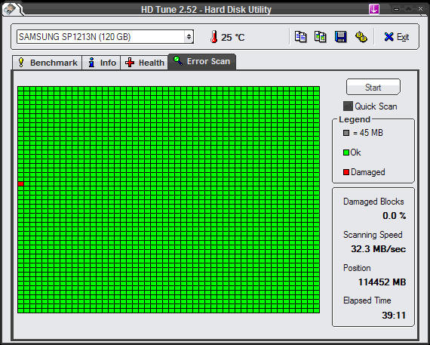Toggle the Quick Scan checkbox
This screenshot has height=345, width=430.
[x=348, y=106]
